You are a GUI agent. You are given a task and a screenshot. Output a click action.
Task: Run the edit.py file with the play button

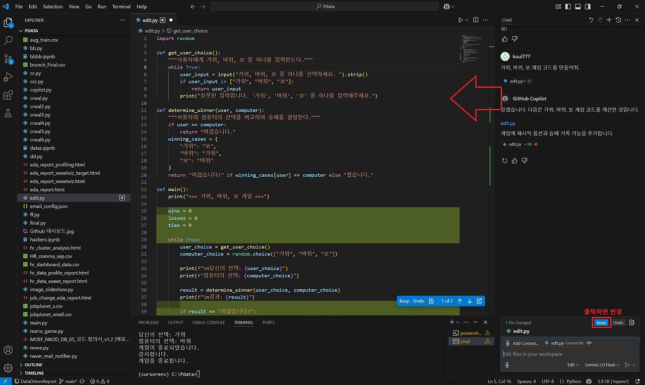(459, 20)
